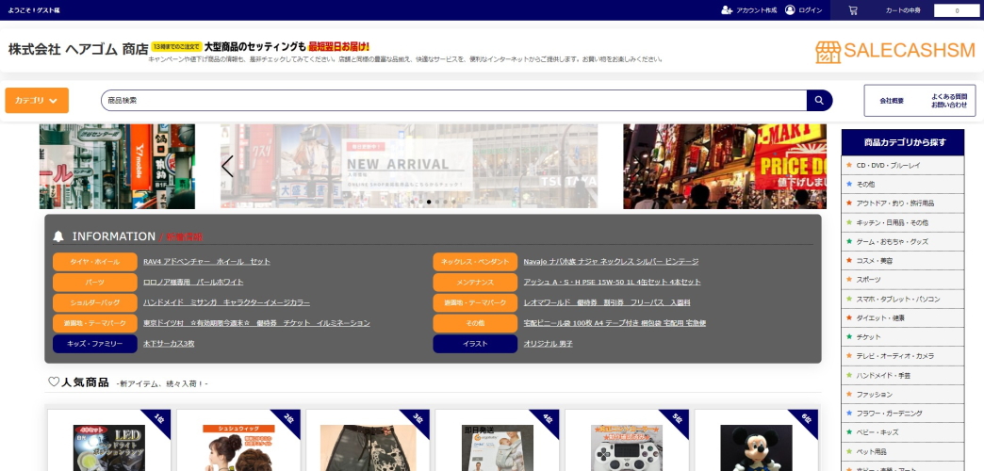
Task: Click the magnifying glass search button
Action: [x=819, y=100]
